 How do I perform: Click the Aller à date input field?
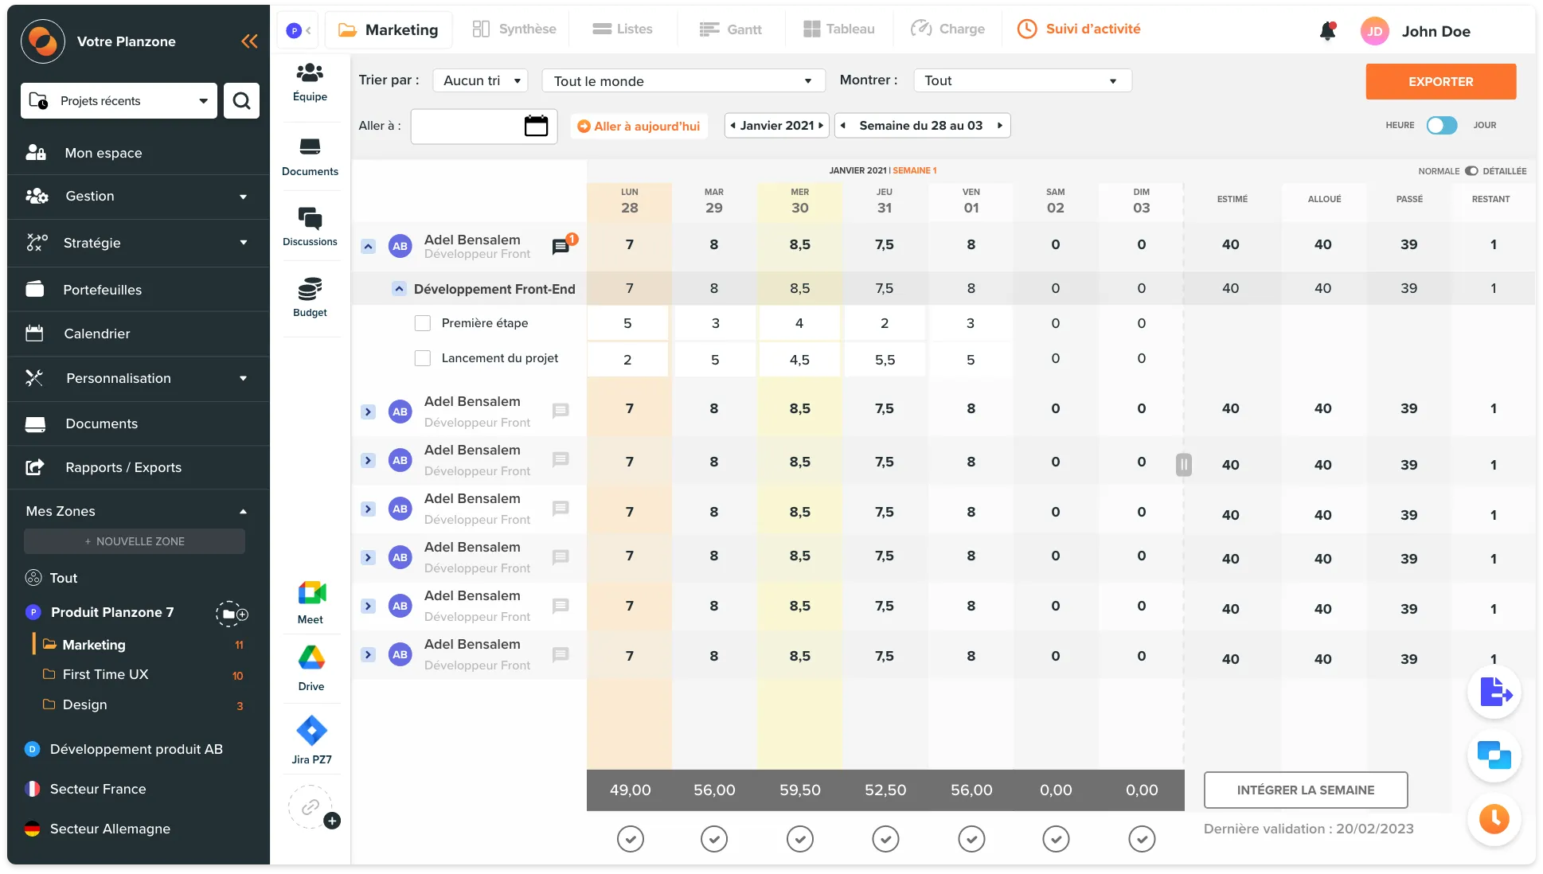click(x=464, y=126)
